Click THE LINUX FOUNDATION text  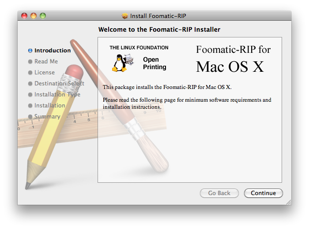(139, 48)
